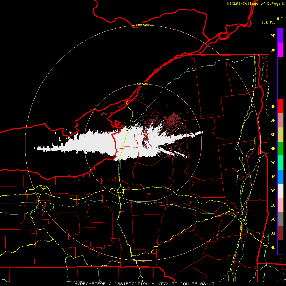Image resolution: width=286 pixels, height=286 pixels.
Task: Select the GC legend label
Action: 273,219
